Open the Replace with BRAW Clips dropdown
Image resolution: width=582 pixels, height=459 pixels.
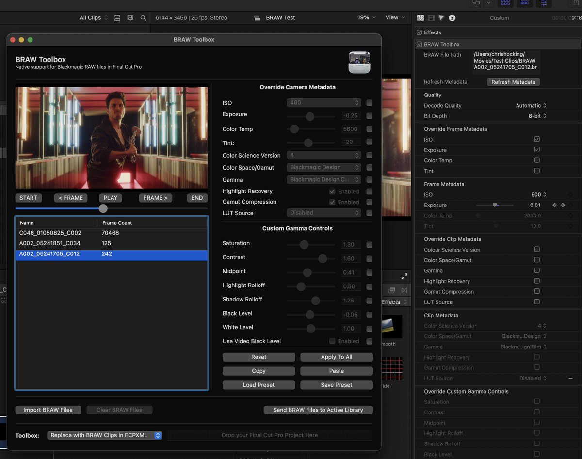(104, 435)
